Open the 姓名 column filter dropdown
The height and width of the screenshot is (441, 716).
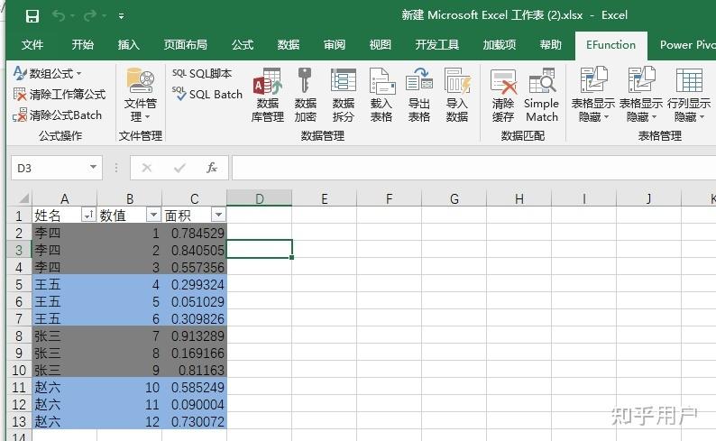[88, 215]
